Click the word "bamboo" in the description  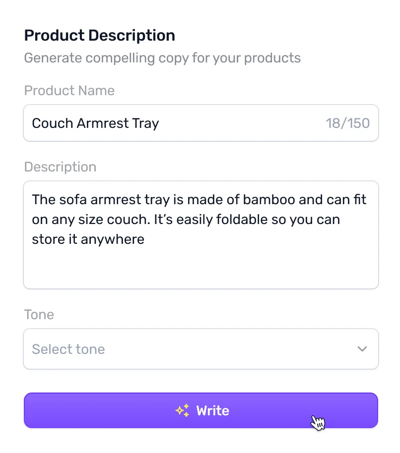pos(268,199)
